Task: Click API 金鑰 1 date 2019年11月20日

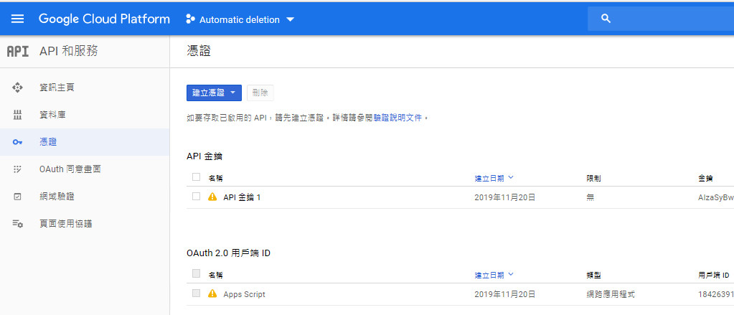Action: coord(505,197)
